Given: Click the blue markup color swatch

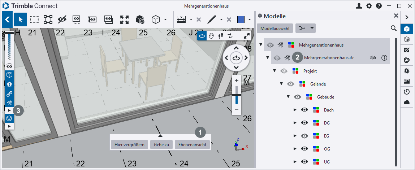Looking at the screenshot, I should point(241,19).
